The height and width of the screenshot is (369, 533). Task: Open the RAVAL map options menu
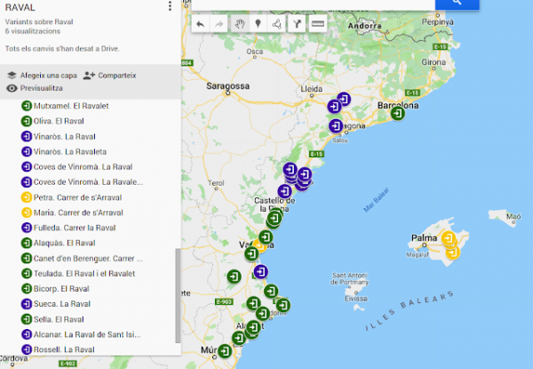pos(170,6)
